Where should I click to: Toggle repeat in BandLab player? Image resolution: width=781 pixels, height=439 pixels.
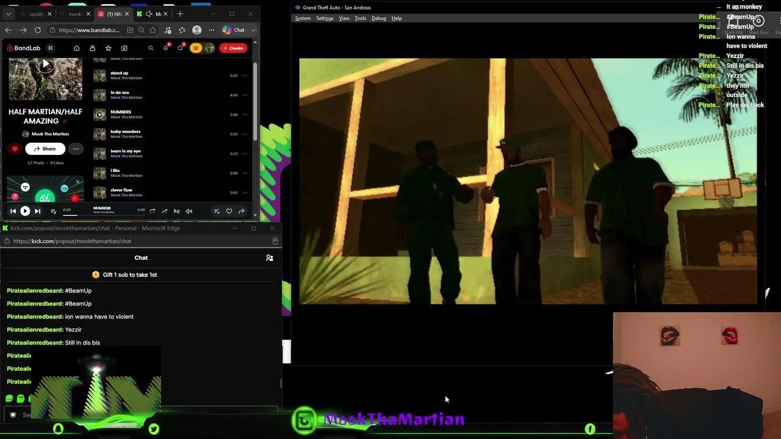(152, 211)
